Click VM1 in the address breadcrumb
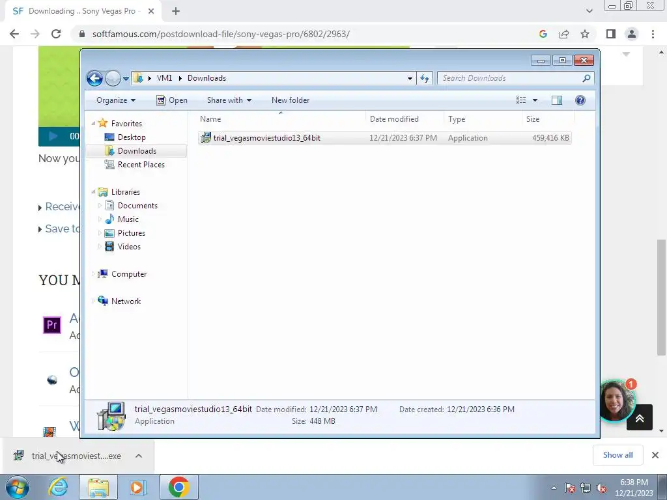 (x=164, y=78)
